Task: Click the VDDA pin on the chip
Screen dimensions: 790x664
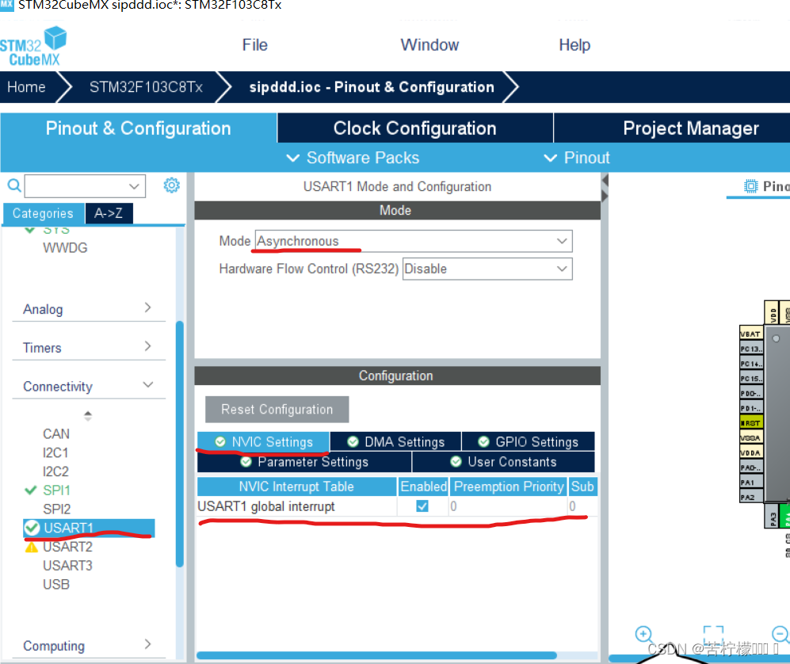Action: [750, 452]
